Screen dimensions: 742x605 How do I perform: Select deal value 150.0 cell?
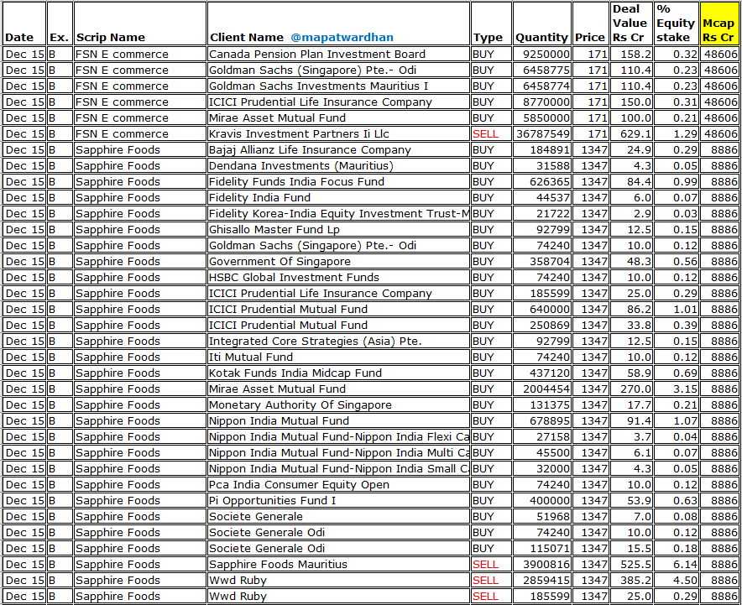click(x=631, y=102)
